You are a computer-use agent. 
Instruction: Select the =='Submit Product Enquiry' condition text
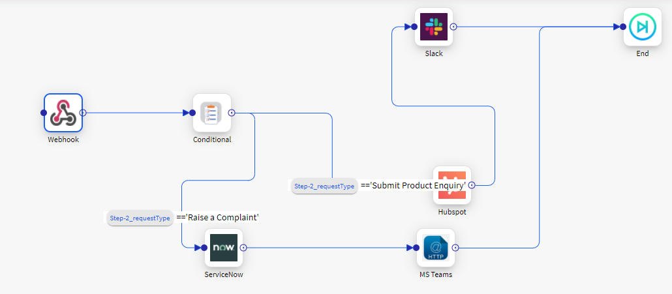point(414,186)
